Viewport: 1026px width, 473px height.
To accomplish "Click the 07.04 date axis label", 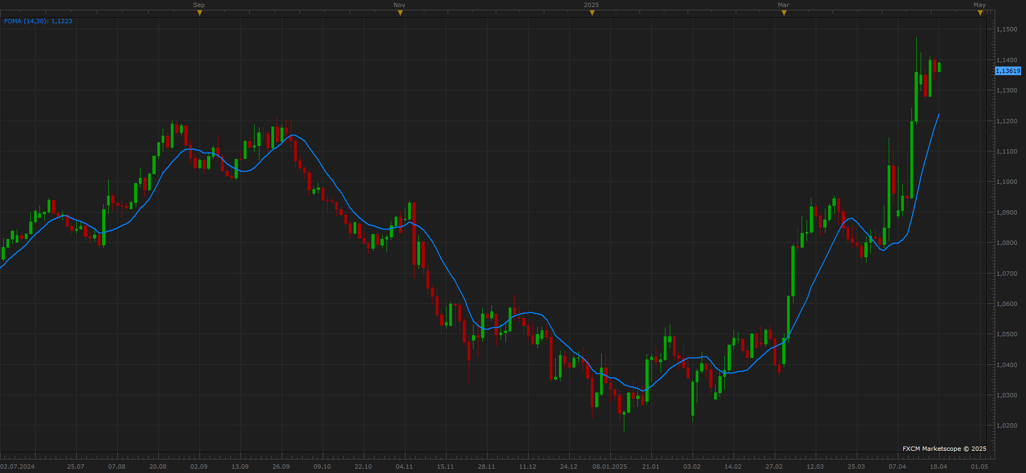I will pos(897,467).
